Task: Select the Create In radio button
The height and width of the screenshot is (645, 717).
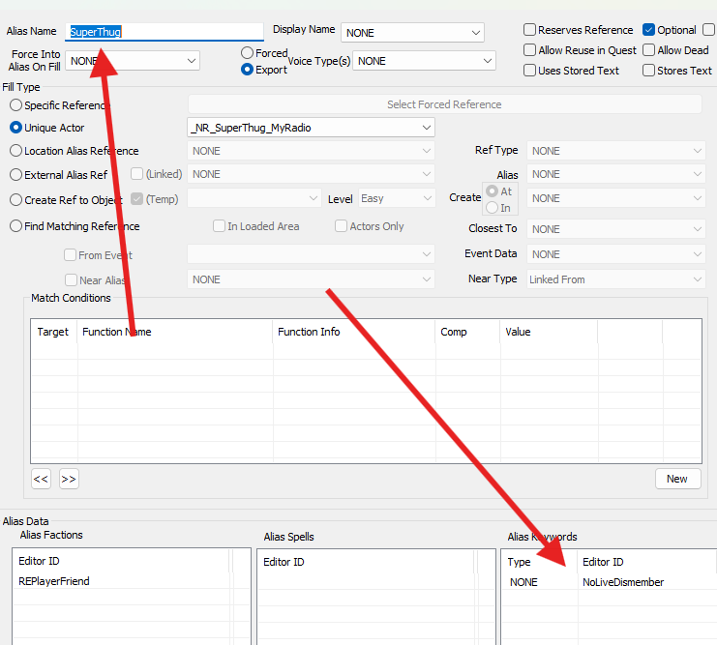Action: pos(492,208)
